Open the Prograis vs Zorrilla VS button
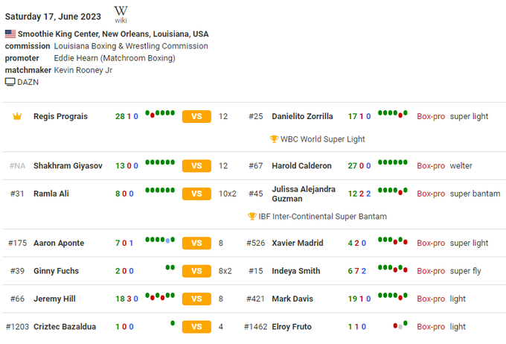The image size is (506, 344). [x=196, y=117]
